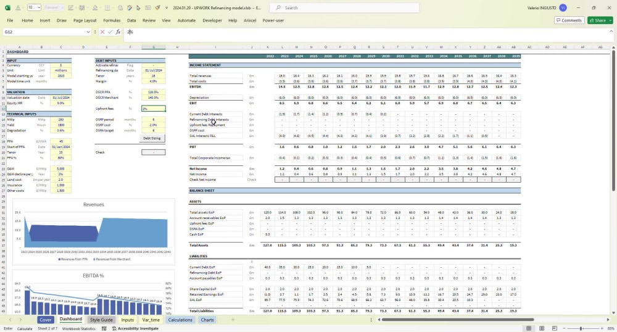Image resolution: width=617 pixels, height=332 pixels.
Task: Open the user account avatar
Action: coord(563,7)
